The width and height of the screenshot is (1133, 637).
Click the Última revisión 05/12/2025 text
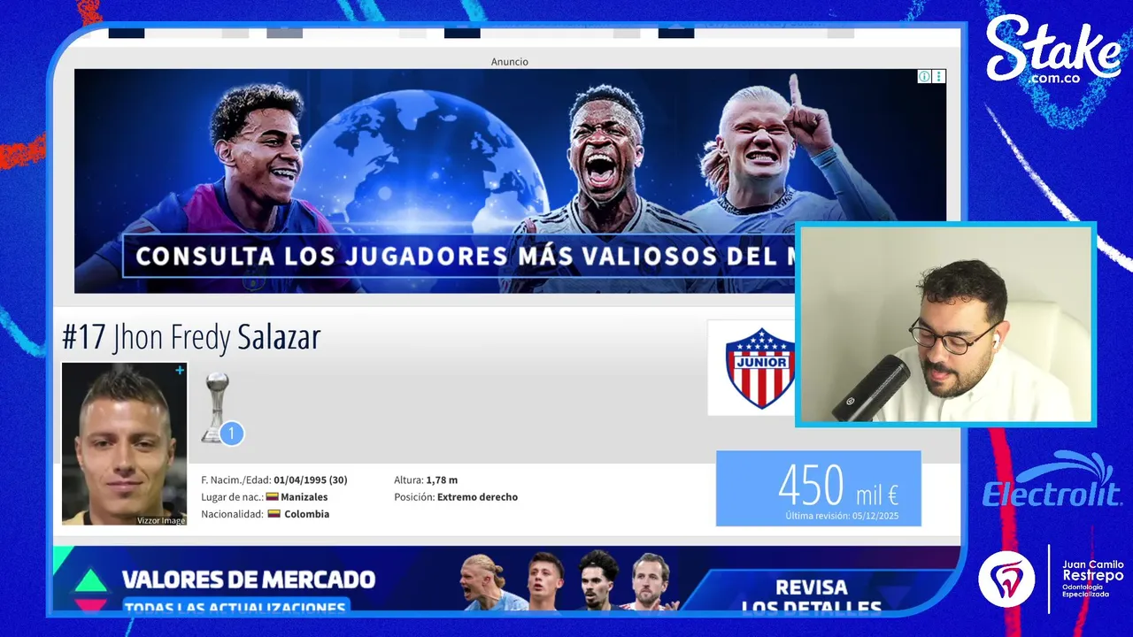tap(842, 516)
